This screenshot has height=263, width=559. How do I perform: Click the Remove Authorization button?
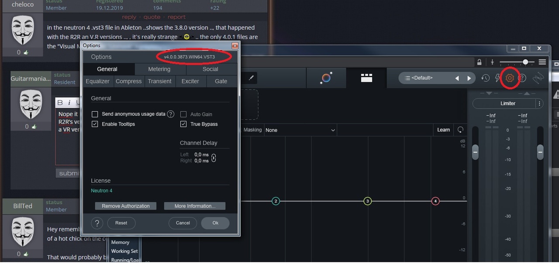[x=126, y=206]
